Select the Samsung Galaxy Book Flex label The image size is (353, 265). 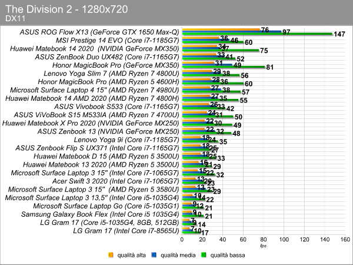coord(100,214)
